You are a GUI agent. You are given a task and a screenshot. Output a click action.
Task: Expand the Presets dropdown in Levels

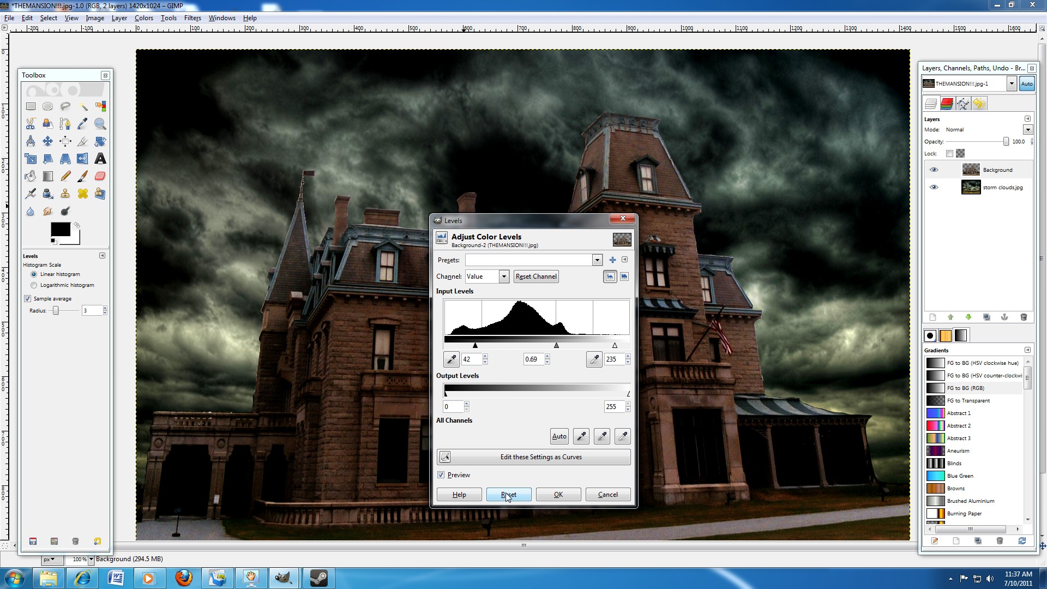(597, 260)
